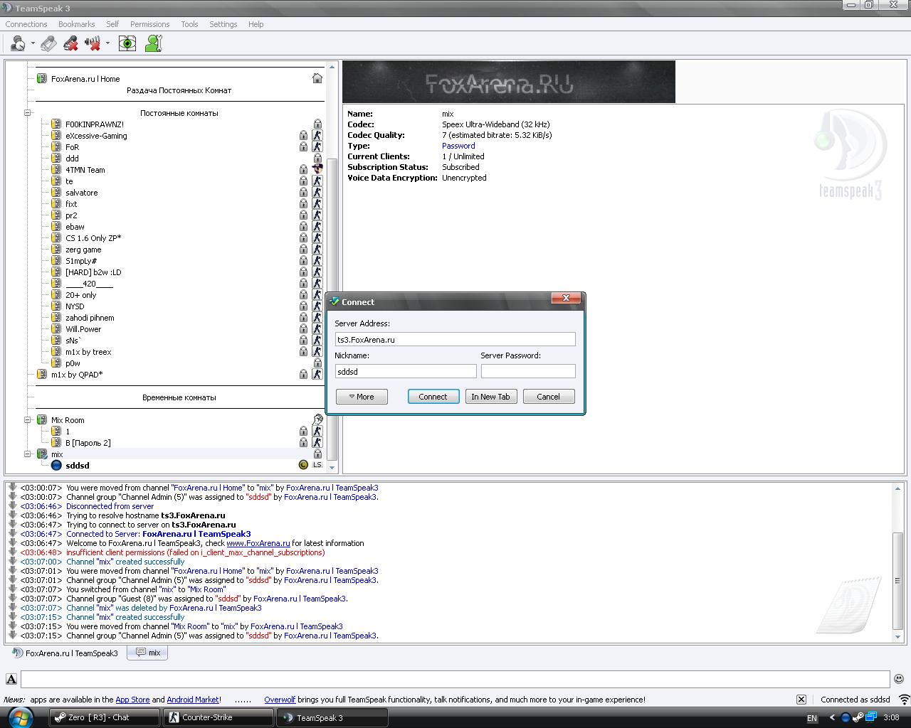Close the Connect dialog
Screen dimensions: 911x728
click(567, 299)
